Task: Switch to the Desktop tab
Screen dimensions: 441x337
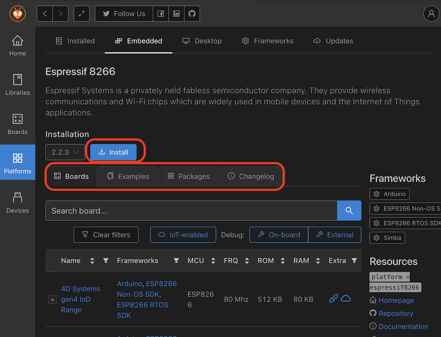Action: coord(202,41)
